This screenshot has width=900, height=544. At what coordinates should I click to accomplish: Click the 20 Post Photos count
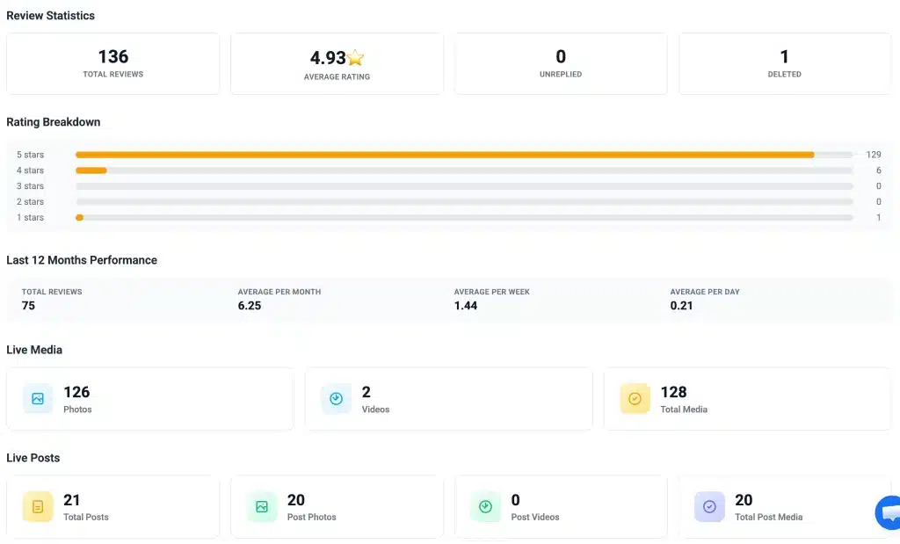tap(296, 500)
